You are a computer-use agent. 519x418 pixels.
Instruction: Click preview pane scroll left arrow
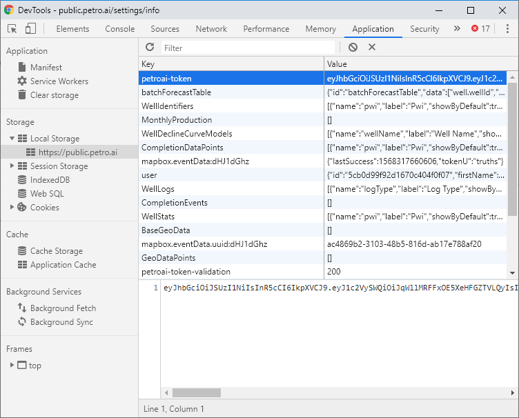point(166,392)
